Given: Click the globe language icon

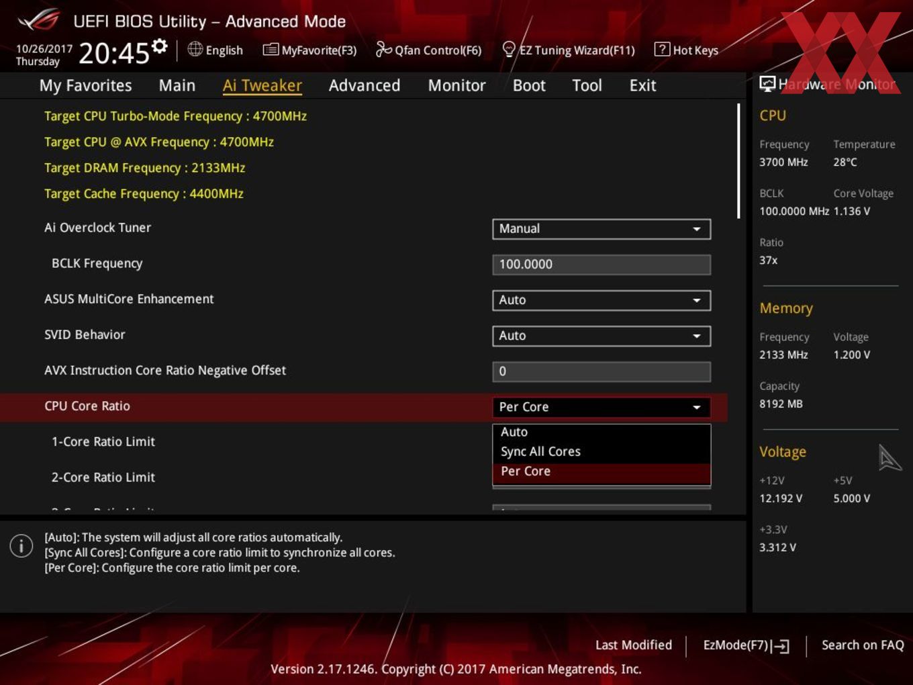Looking at the screenshot, I should pyautogui.click(x=195, y=49).
